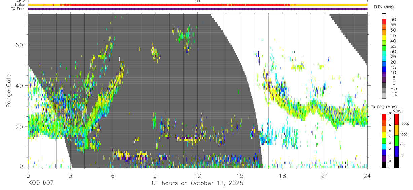Click the '21' tick on the UT hours axis

325,176
